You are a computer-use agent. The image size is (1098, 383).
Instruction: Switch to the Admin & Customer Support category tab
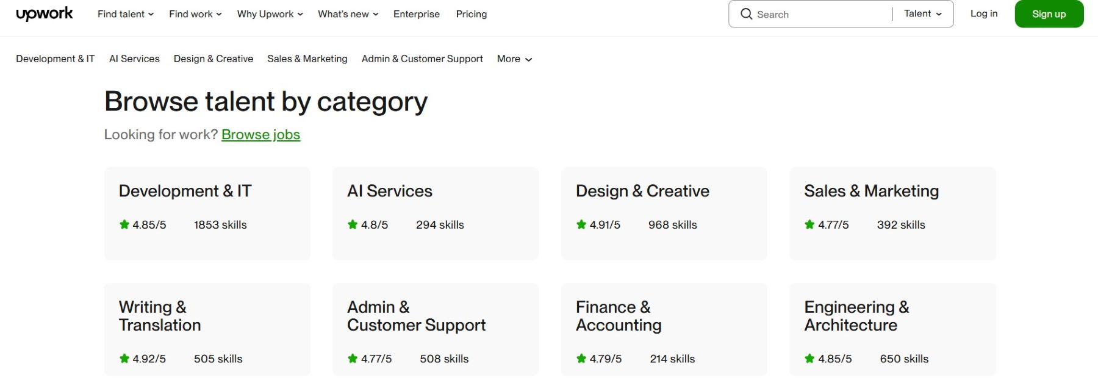click(422, 59)
